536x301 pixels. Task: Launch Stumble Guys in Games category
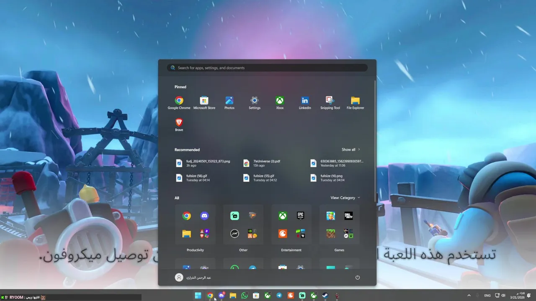[331, 216]
